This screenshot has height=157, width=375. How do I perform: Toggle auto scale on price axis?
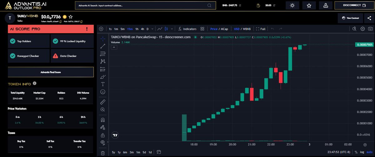(369, 152)
